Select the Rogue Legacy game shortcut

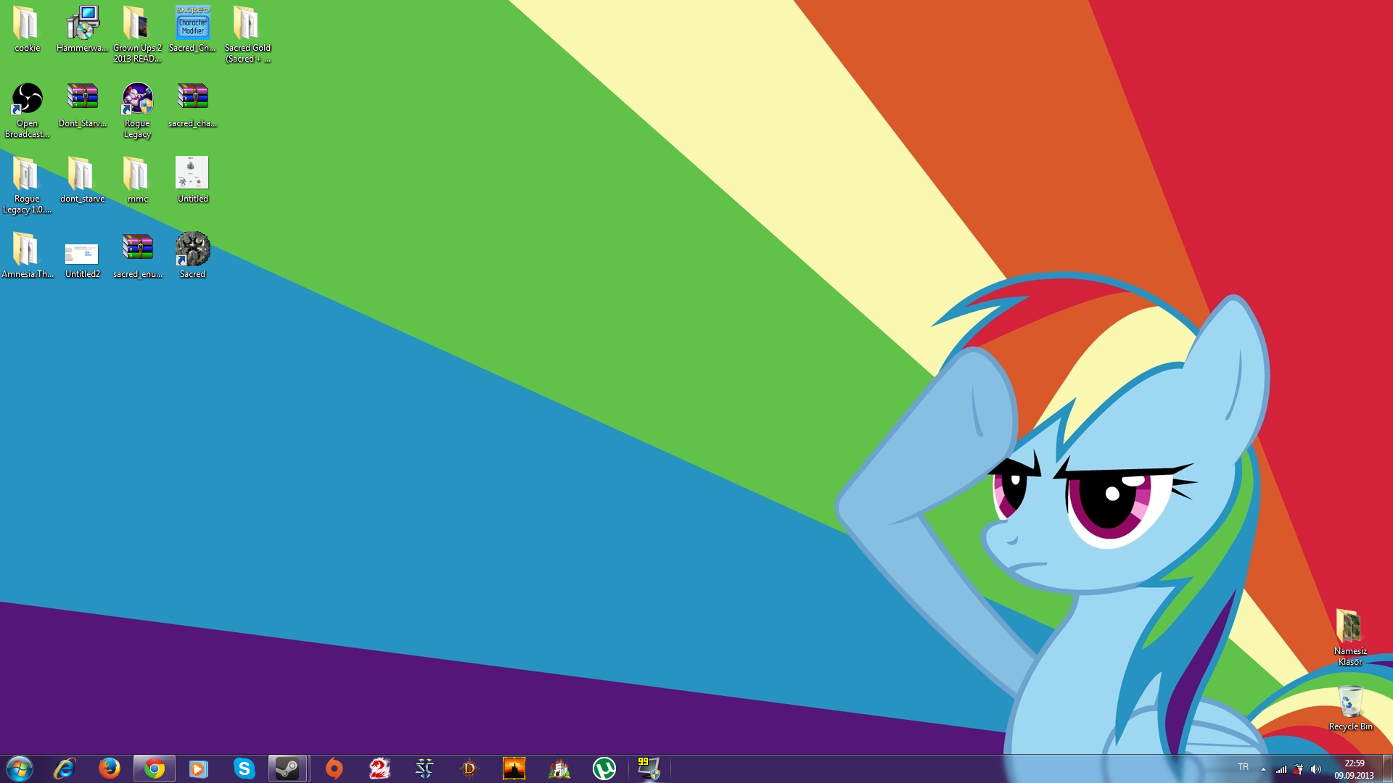pos(137,110)
